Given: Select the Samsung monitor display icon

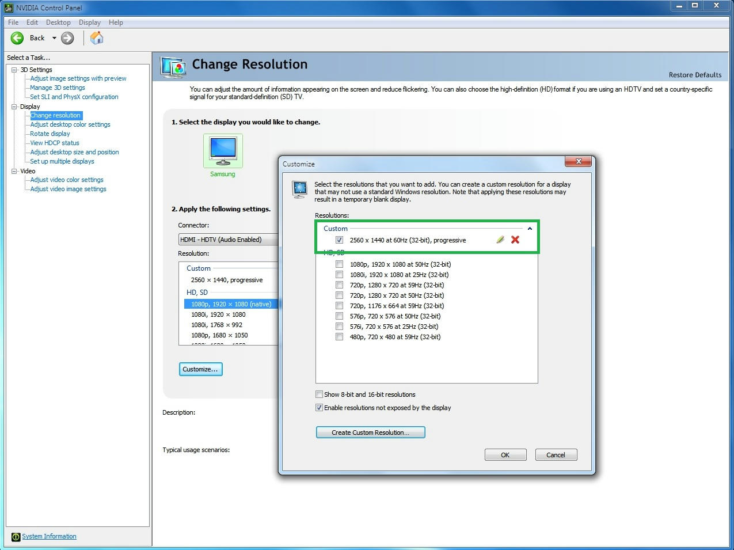Looking at the screenshot, I should click(223, 150).
